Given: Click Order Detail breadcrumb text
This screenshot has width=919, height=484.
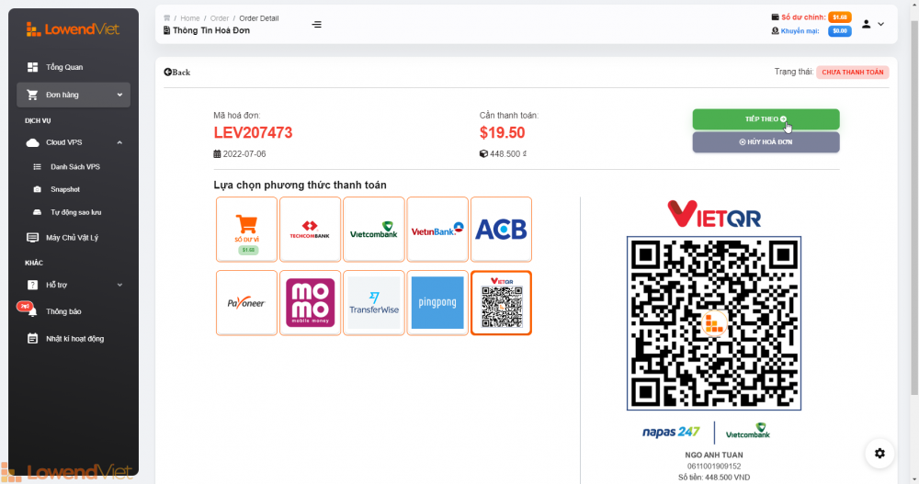Looking at the screenshot, I should [x=259, y=18].
